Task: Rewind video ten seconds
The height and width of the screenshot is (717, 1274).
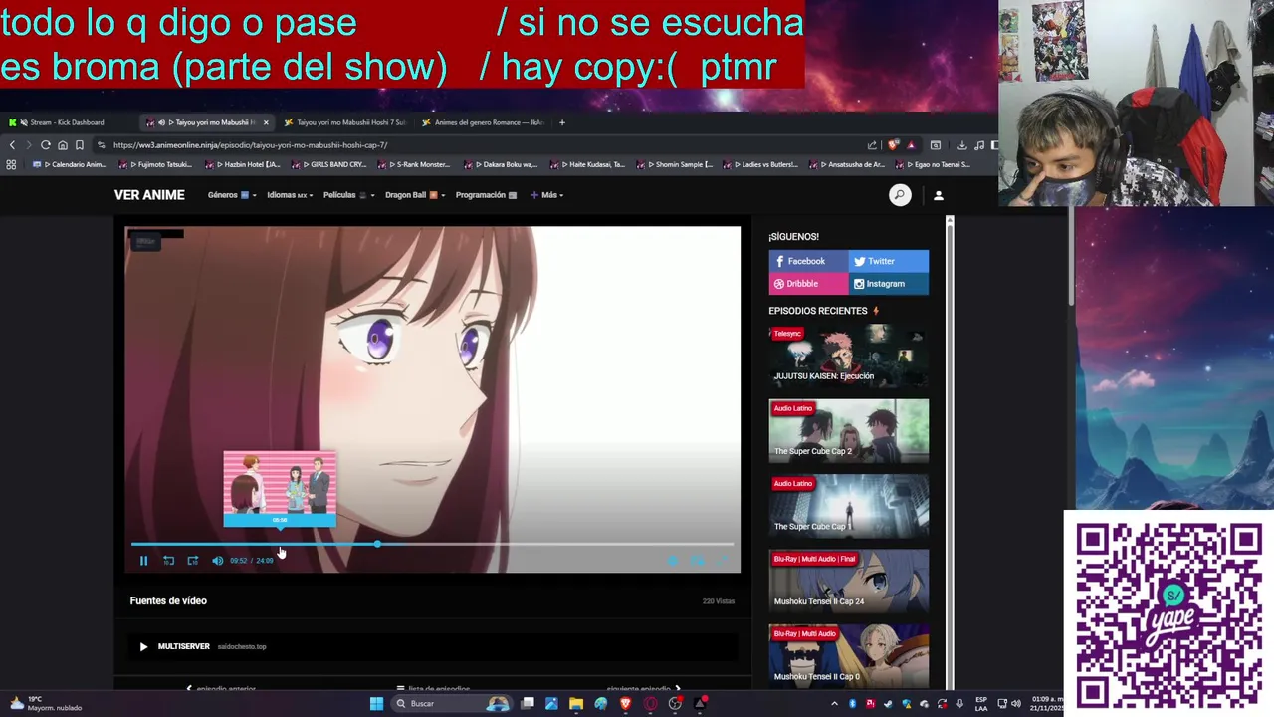Action: point(168,561)
